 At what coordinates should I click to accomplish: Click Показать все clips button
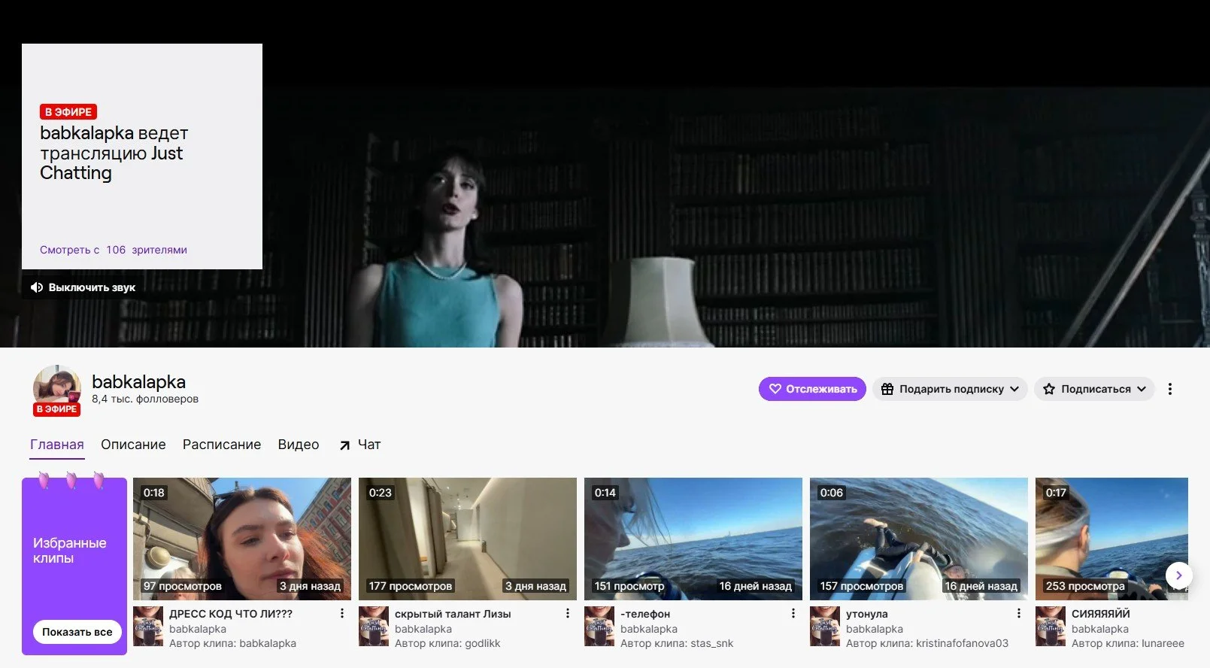pyautogui.click(x=77, y=632)
